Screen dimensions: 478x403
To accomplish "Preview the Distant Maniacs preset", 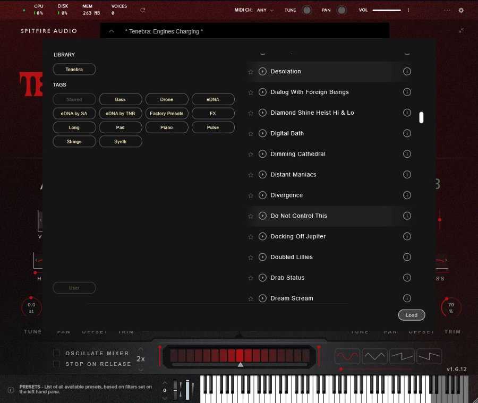I will tap(262, 175).
